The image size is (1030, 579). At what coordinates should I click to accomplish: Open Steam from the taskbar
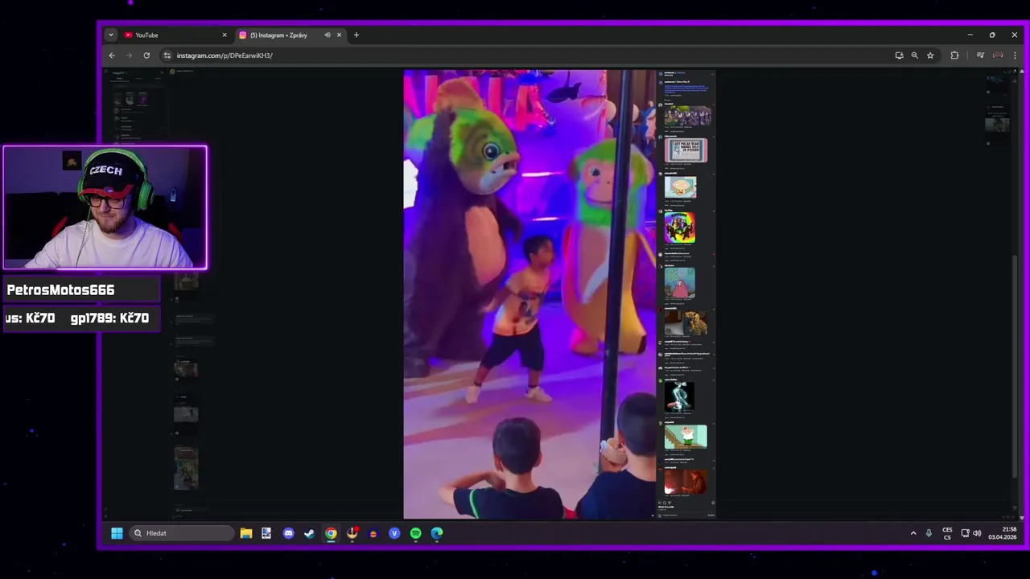click(309, 533)
